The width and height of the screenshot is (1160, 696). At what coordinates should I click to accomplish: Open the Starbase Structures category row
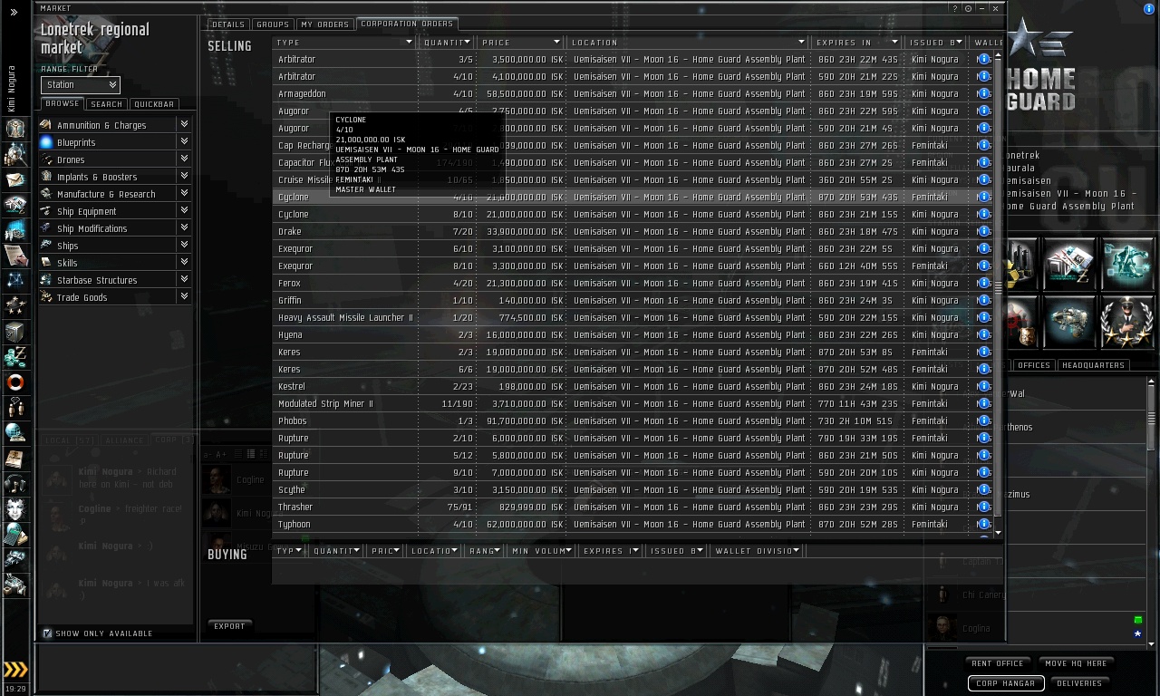pyautogui.click(x=114, y=280)
